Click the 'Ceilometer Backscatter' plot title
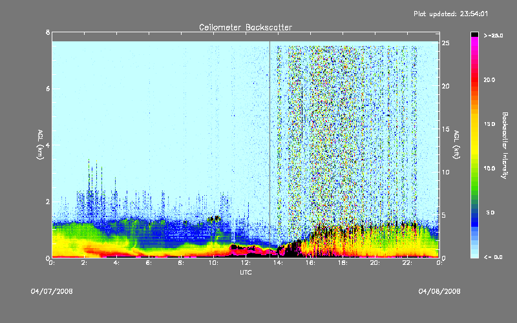The height and width of the screenshot is (323, 517). coord(246,27)
